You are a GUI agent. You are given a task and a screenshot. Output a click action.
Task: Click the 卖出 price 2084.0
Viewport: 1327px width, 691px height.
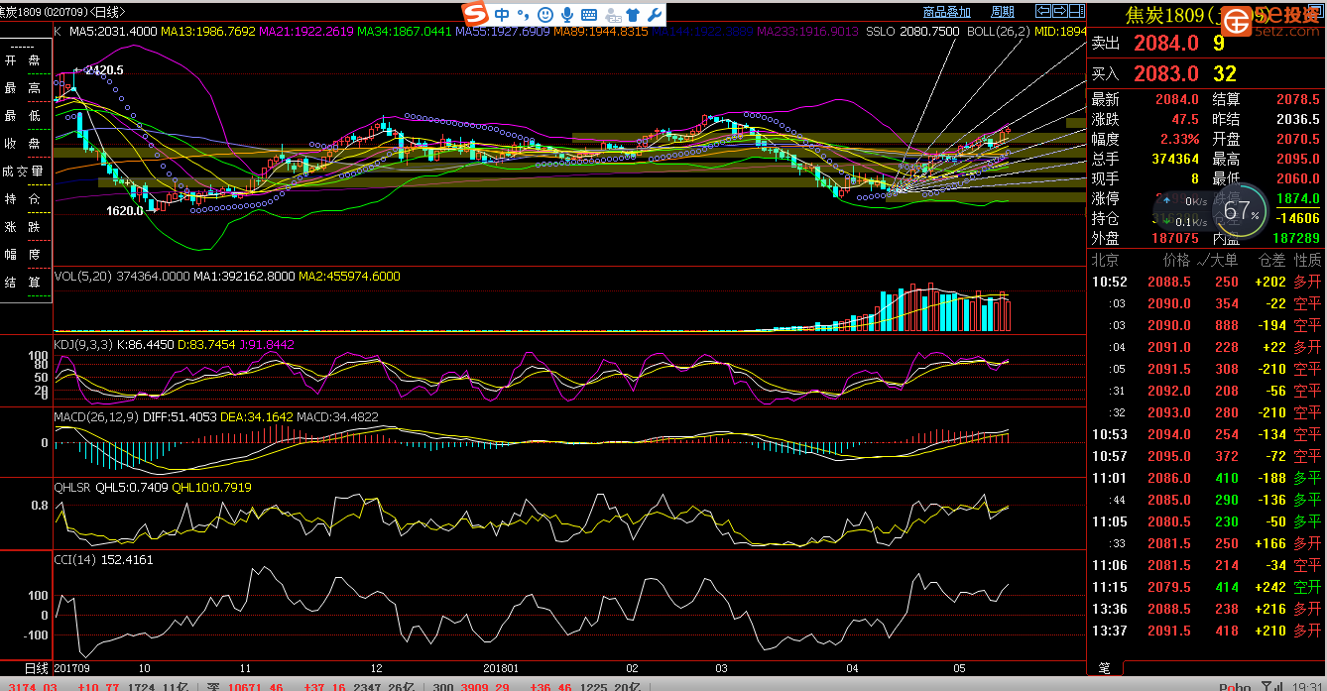pos(1166,44)
